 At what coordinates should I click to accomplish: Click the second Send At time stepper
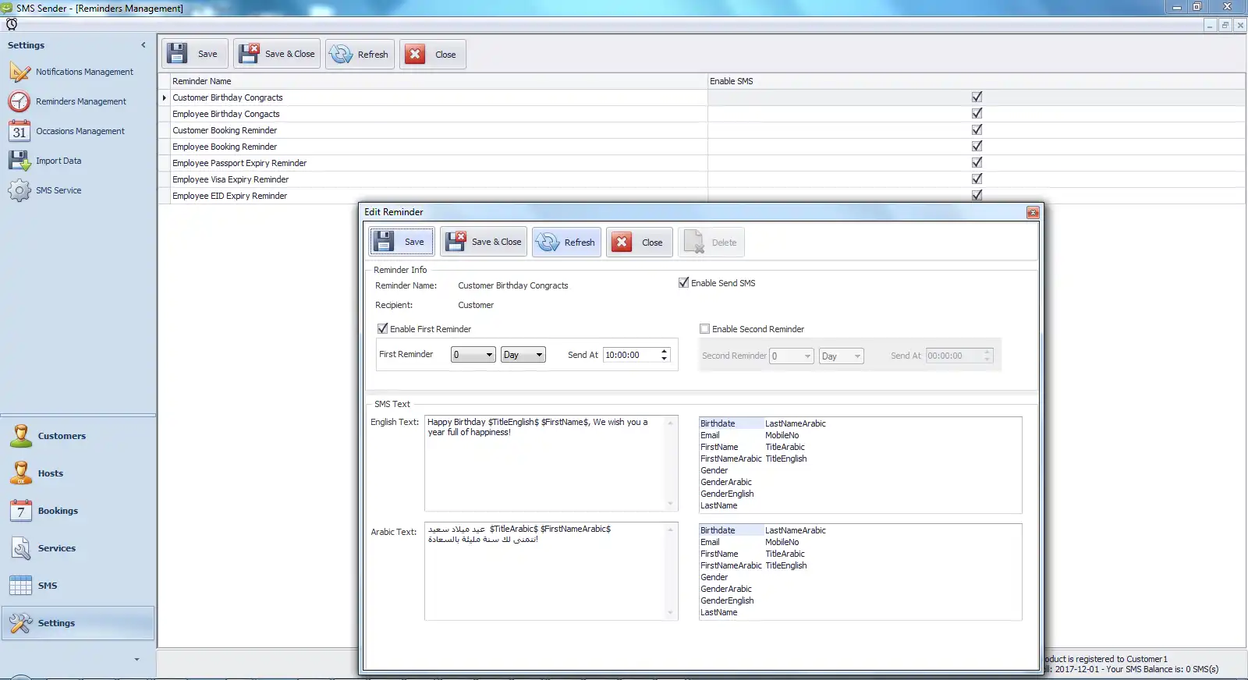click(987, 356)
